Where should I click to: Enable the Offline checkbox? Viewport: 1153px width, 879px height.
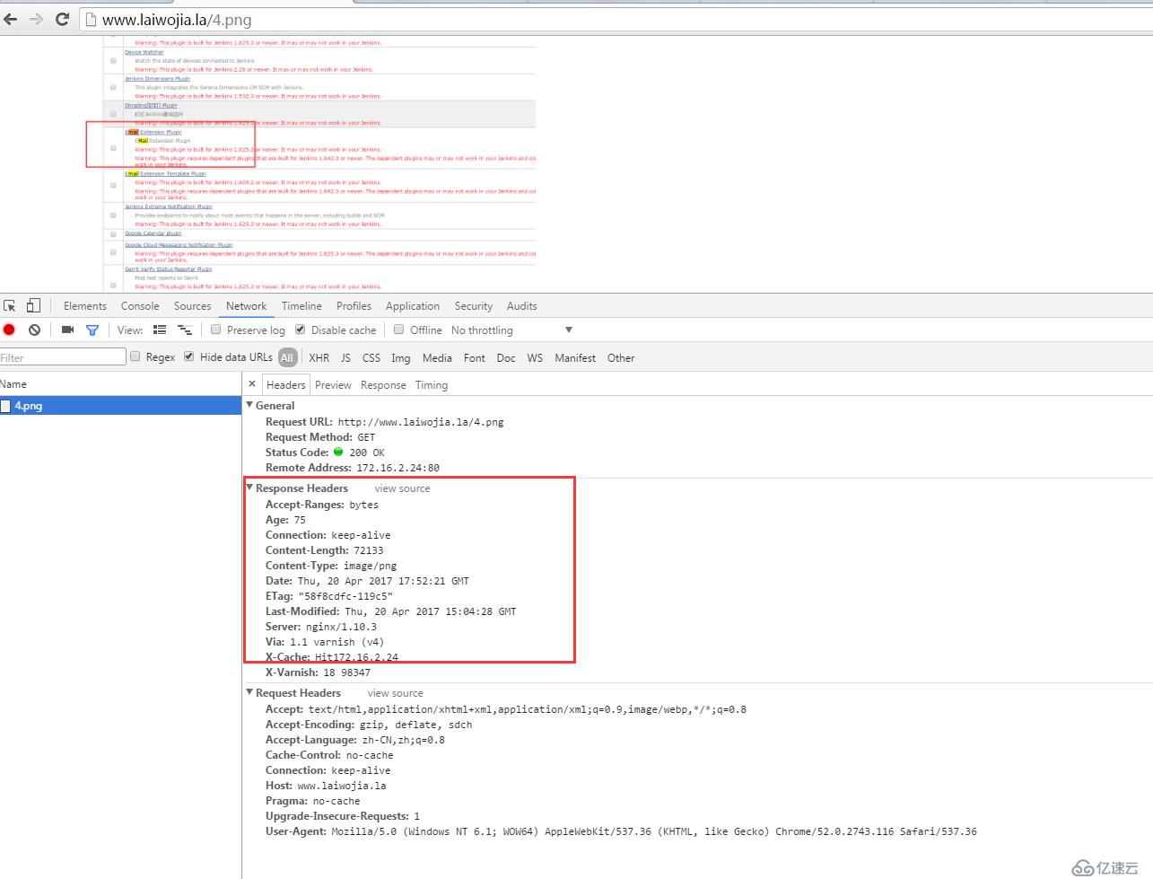[399, 330]
